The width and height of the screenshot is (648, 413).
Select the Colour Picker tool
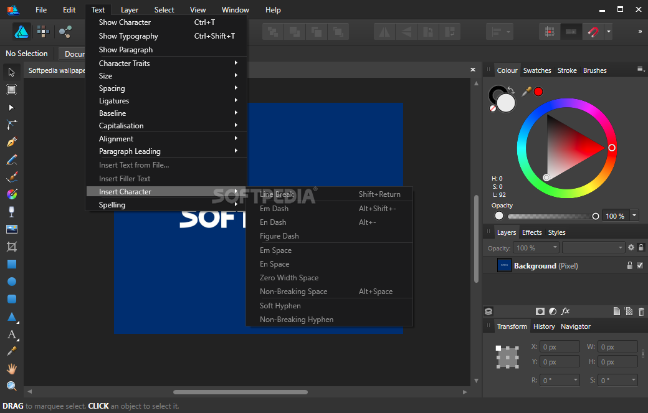coord(12,351)
